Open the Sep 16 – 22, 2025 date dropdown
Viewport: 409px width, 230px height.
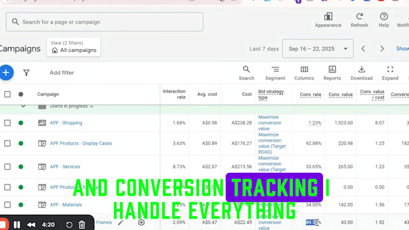click(318, 49)
